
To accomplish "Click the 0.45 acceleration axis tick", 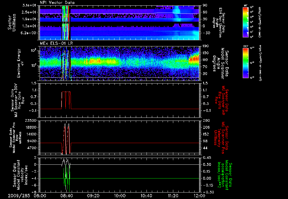I will click(206, 158).
